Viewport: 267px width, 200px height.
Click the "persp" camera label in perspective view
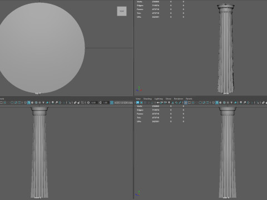[226, 93]
